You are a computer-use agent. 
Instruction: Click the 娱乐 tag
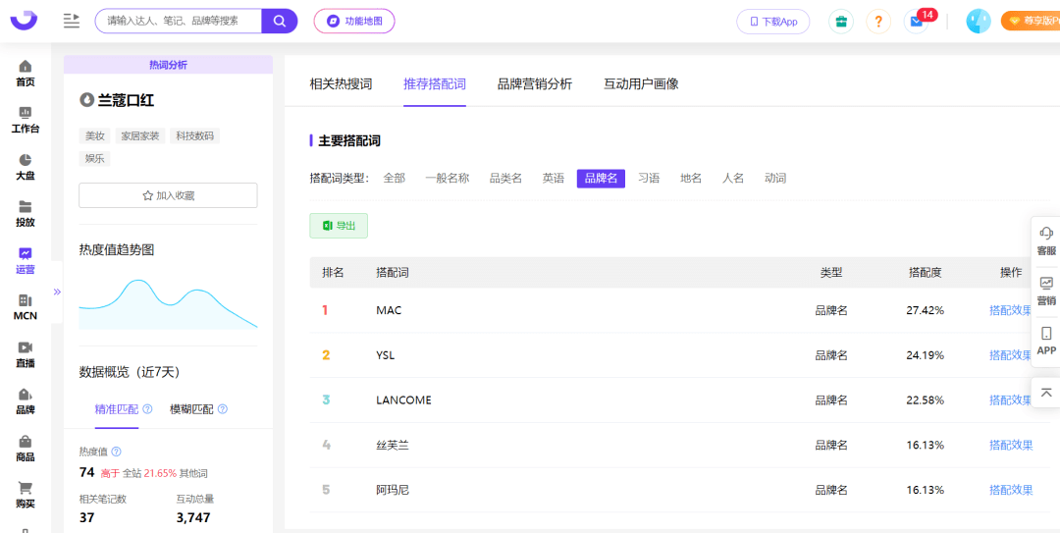[x=94, y=159]
